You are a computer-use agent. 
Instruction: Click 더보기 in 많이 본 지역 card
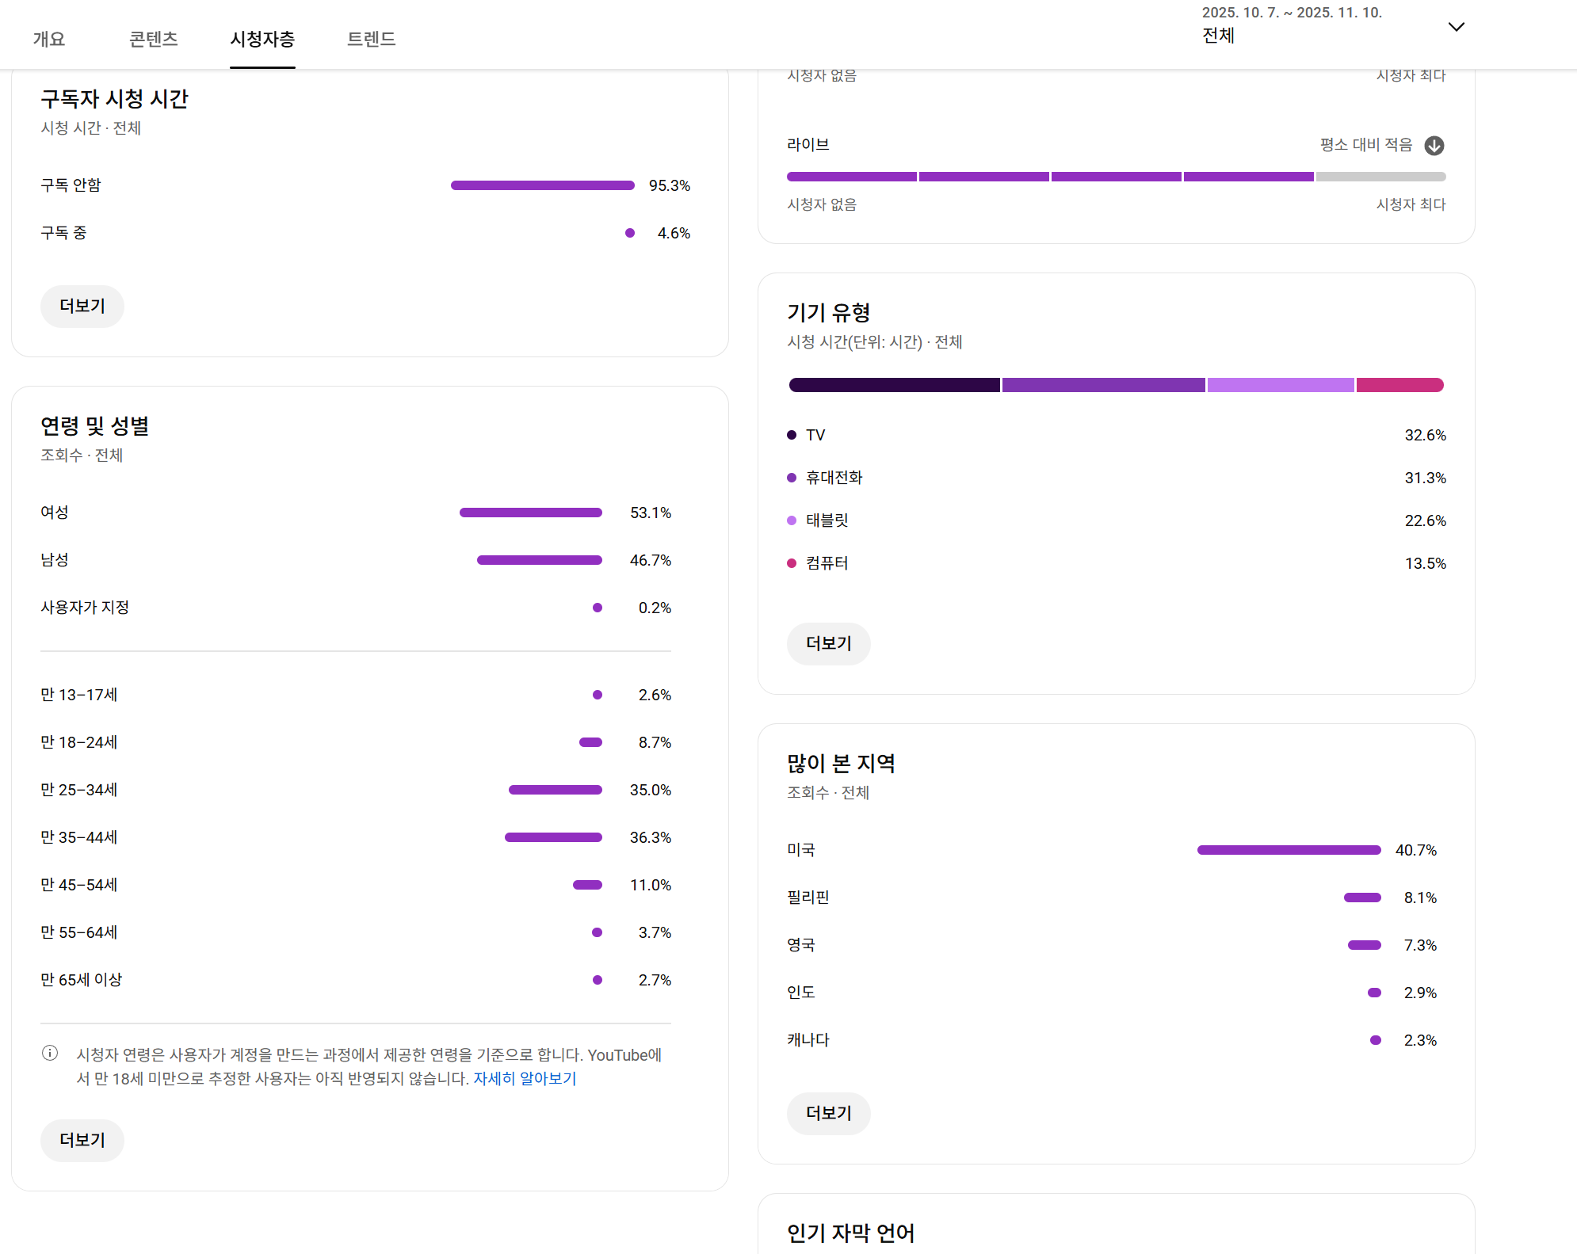(828, 1113)
